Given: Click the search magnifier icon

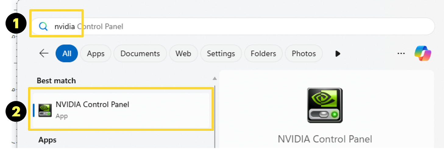Looking at the screenshot, I should [x=44, y=27].
